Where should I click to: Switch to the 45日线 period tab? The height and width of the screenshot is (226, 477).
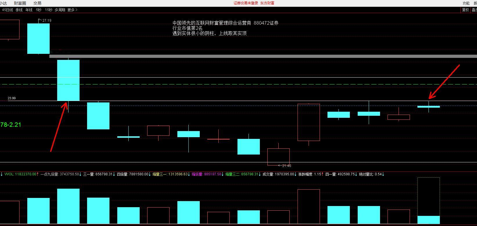(8, 10)
